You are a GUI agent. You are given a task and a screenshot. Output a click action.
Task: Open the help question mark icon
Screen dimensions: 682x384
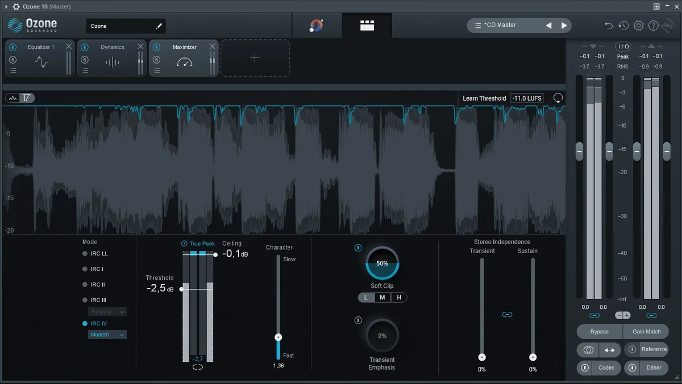[x=654, y=26]
